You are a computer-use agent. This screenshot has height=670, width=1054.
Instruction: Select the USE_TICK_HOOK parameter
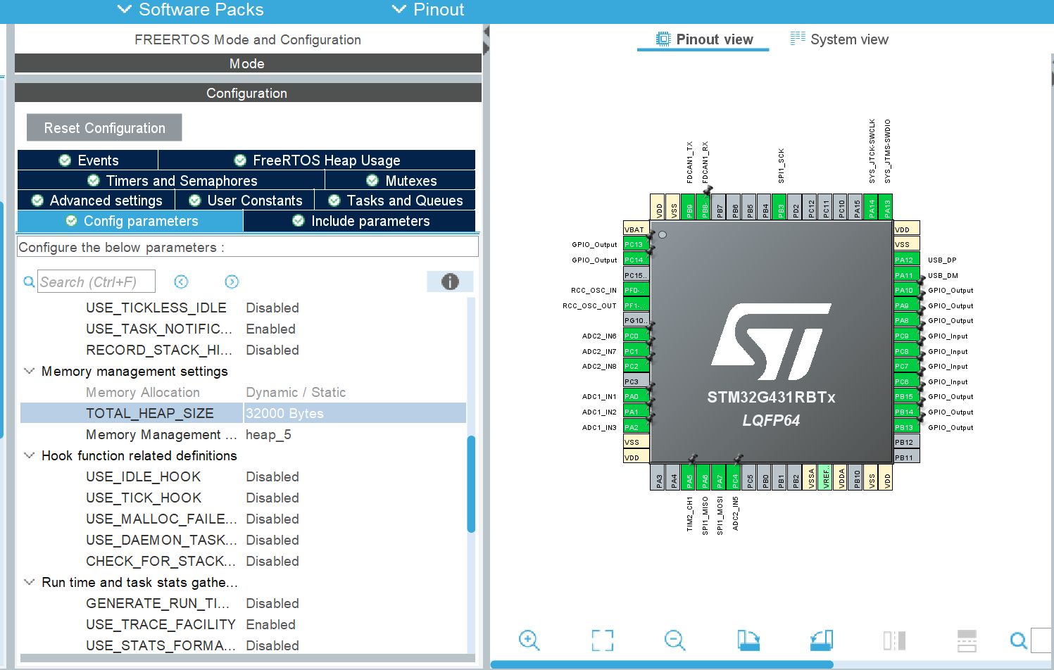(144, 498)
